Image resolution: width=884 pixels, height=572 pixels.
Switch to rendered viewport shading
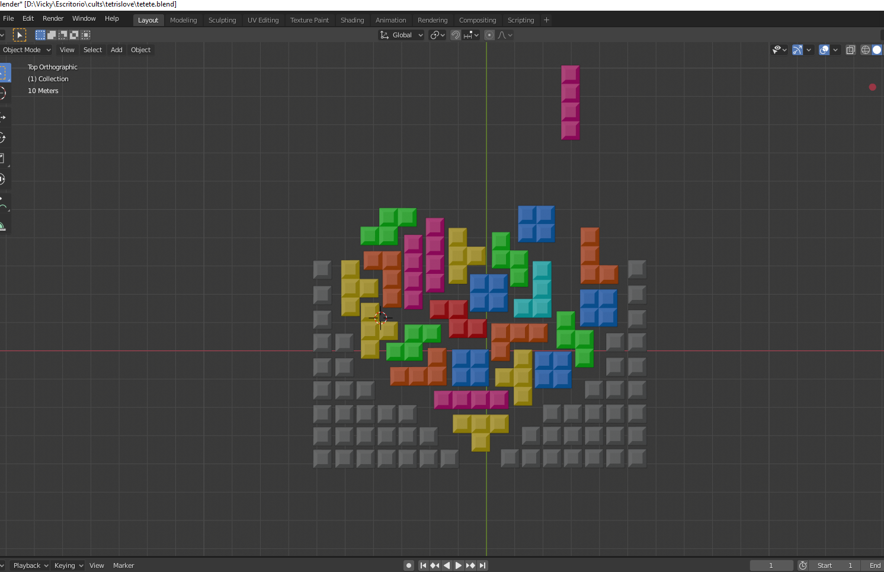[882, 50]
